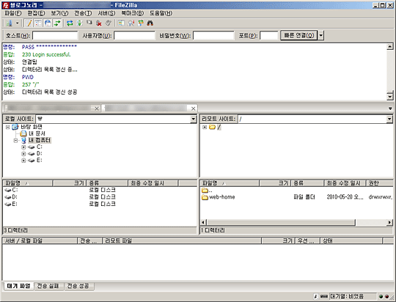Click remote list horizontal scrollbar thumb

coord(281,222)
